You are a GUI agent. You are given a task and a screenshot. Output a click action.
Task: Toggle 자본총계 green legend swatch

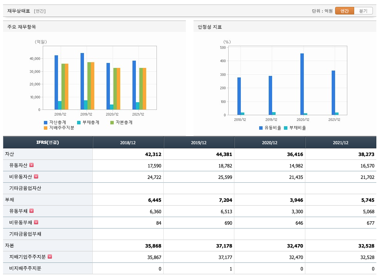112,122
